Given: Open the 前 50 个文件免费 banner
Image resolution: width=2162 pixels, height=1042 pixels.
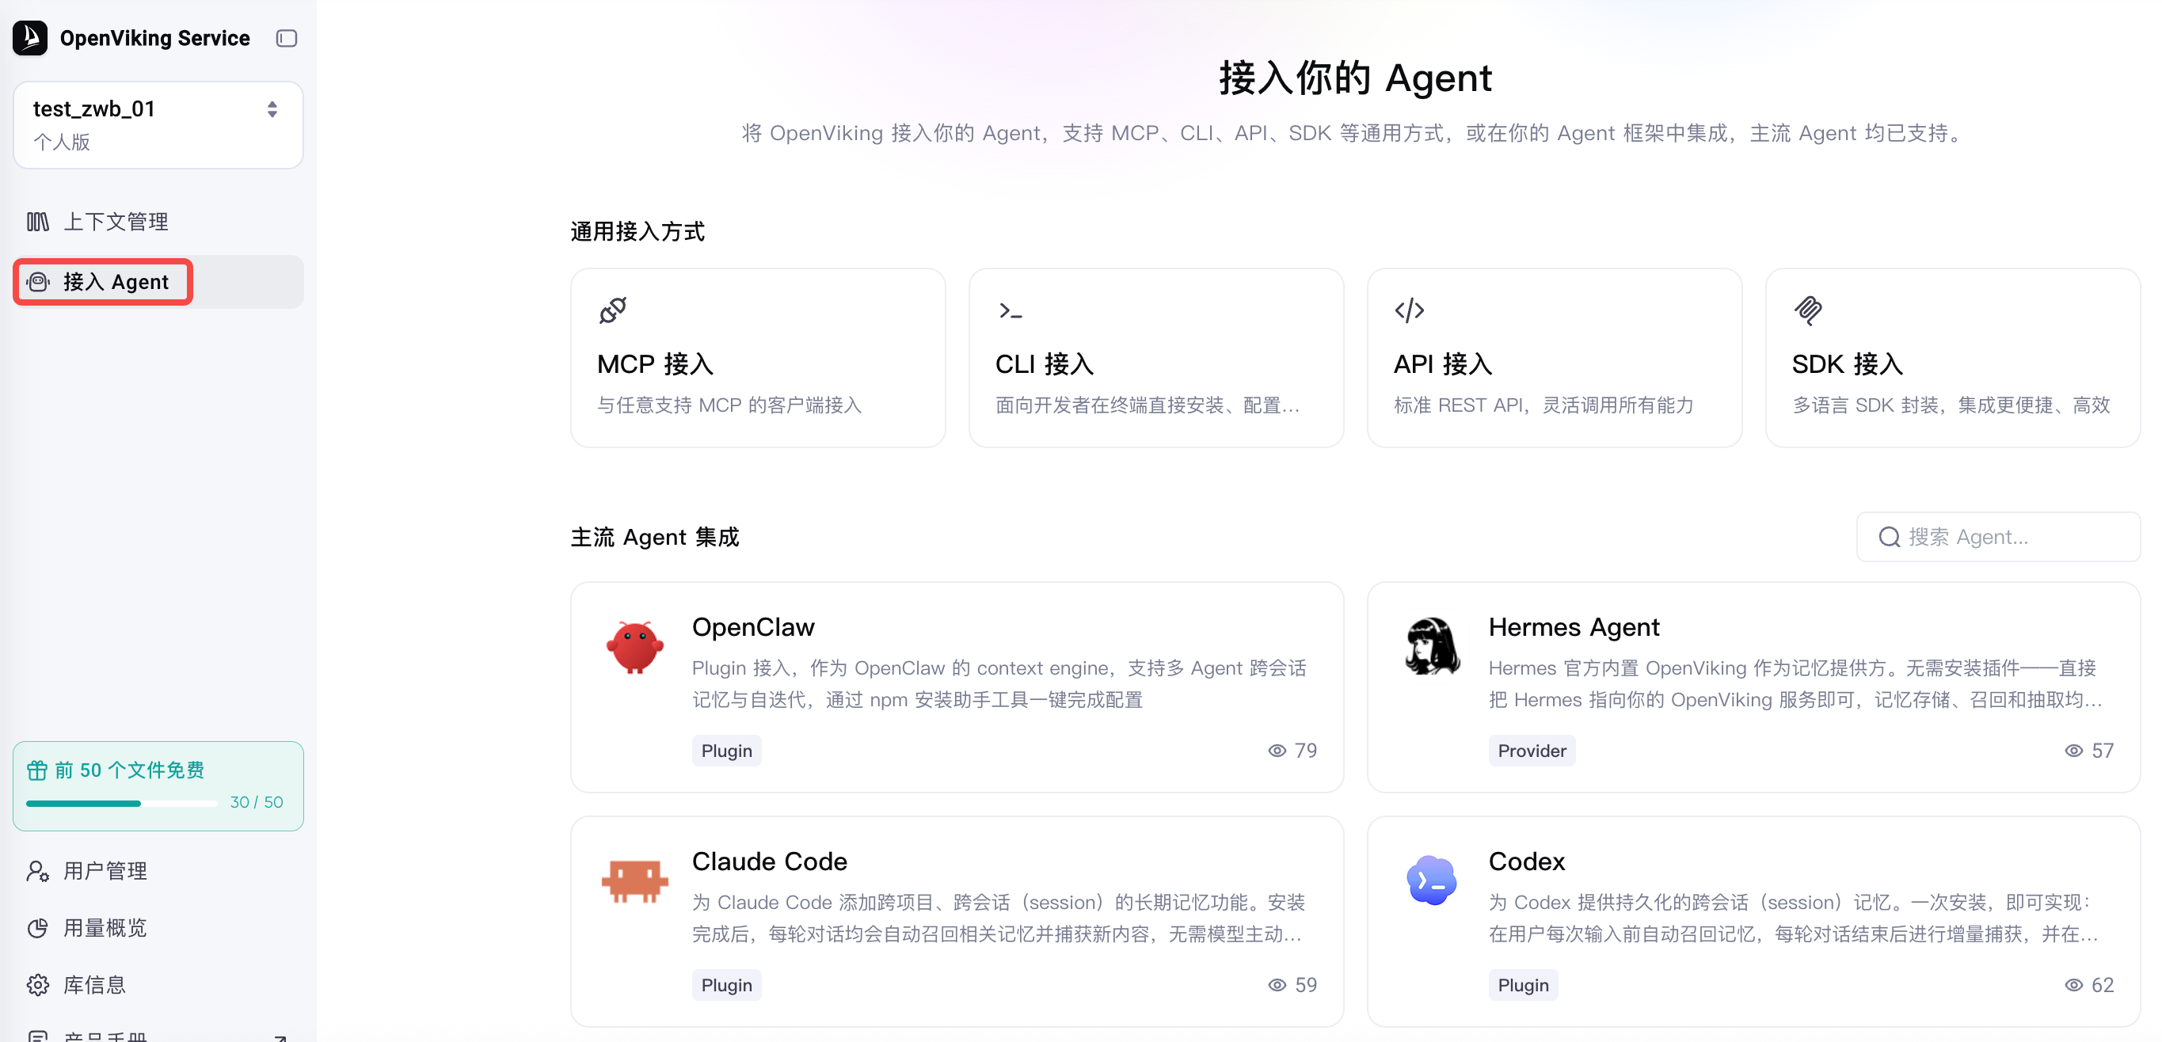Looking at the screenshot, I should click(x=158, y=786).
